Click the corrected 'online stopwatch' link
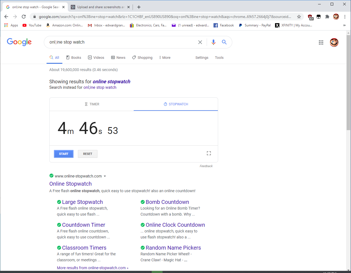 111,82
